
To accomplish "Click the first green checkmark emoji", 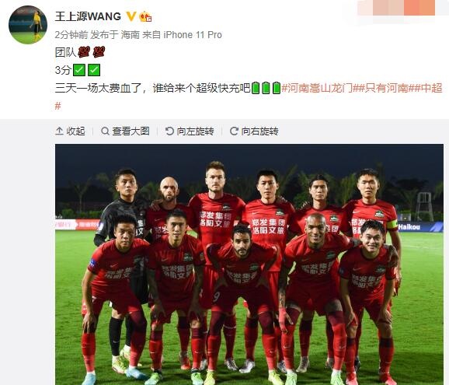I will coord(79,70).
